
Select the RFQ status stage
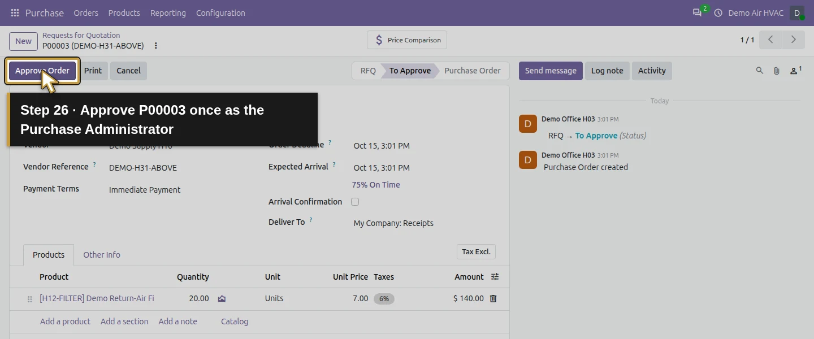point(368,71)
